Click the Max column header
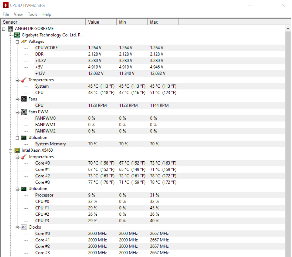This screenshot has width=292, height=257. pyautogui.click(x=163, y=22)
